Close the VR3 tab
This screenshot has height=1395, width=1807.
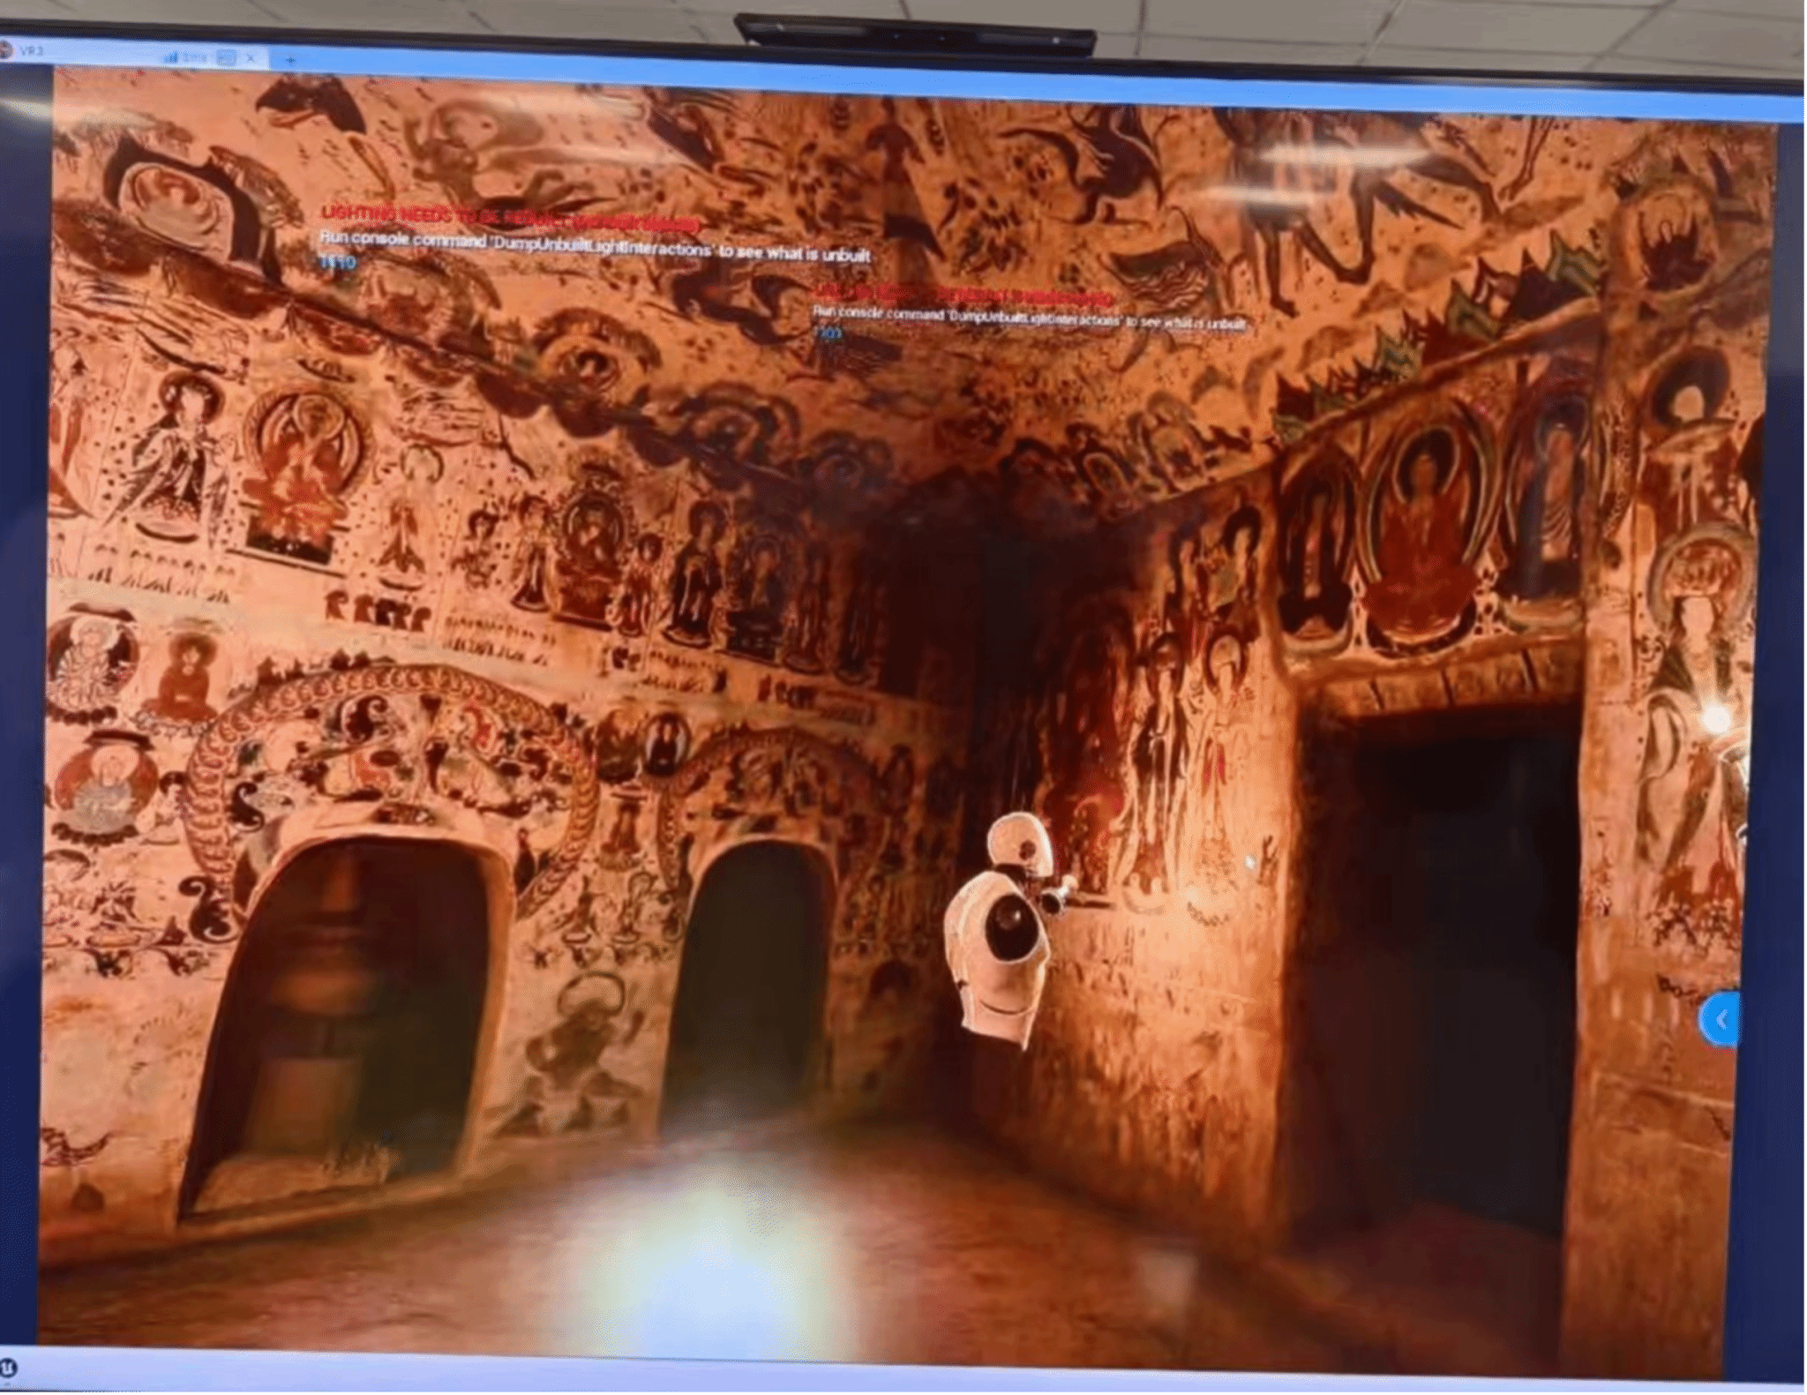pyautogui.click(x=251, y=57)
